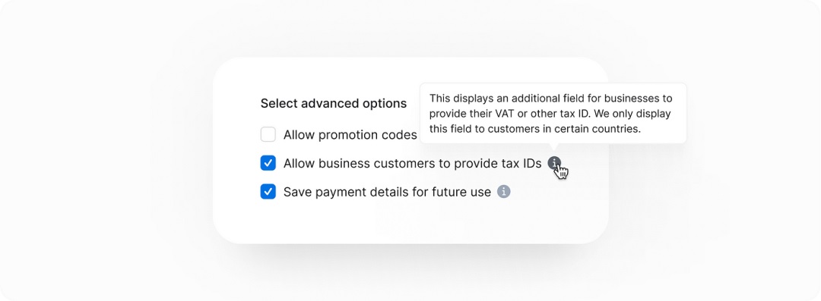Image resolution: width=821 pixels, height=301 pixels.
Task: Enable the Allow promotion codes checkbox
Action: pos(268,135)
